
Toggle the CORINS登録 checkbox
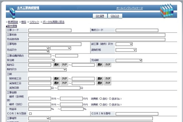pyautogui.click(x=30, y=114)
